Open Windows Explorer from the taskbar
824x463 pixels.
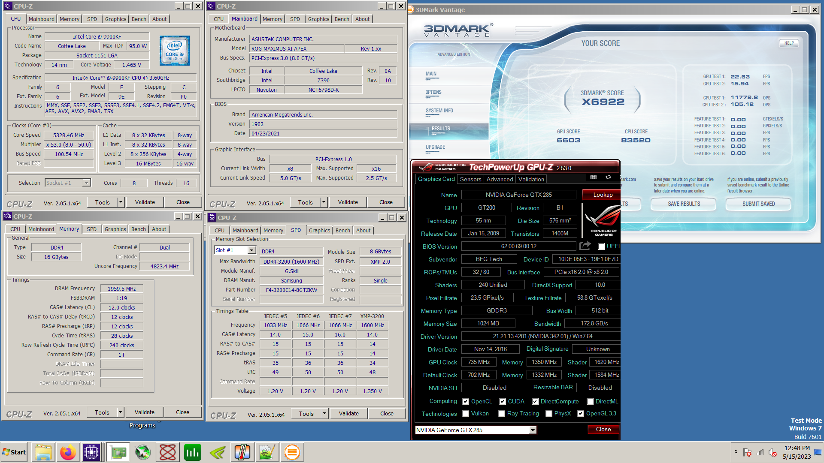(43, 452)
